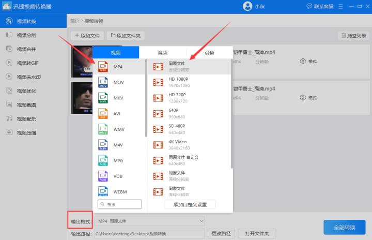
Task: Click the second video thumbnail
Action: (82, 98)
